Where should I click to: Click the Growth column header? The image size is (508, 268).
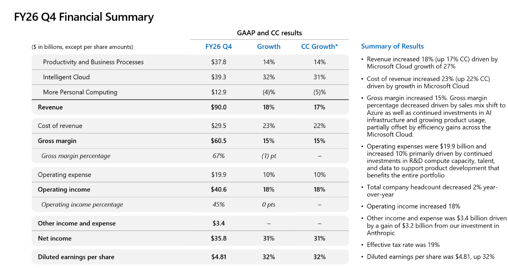[x=269, y=46]
